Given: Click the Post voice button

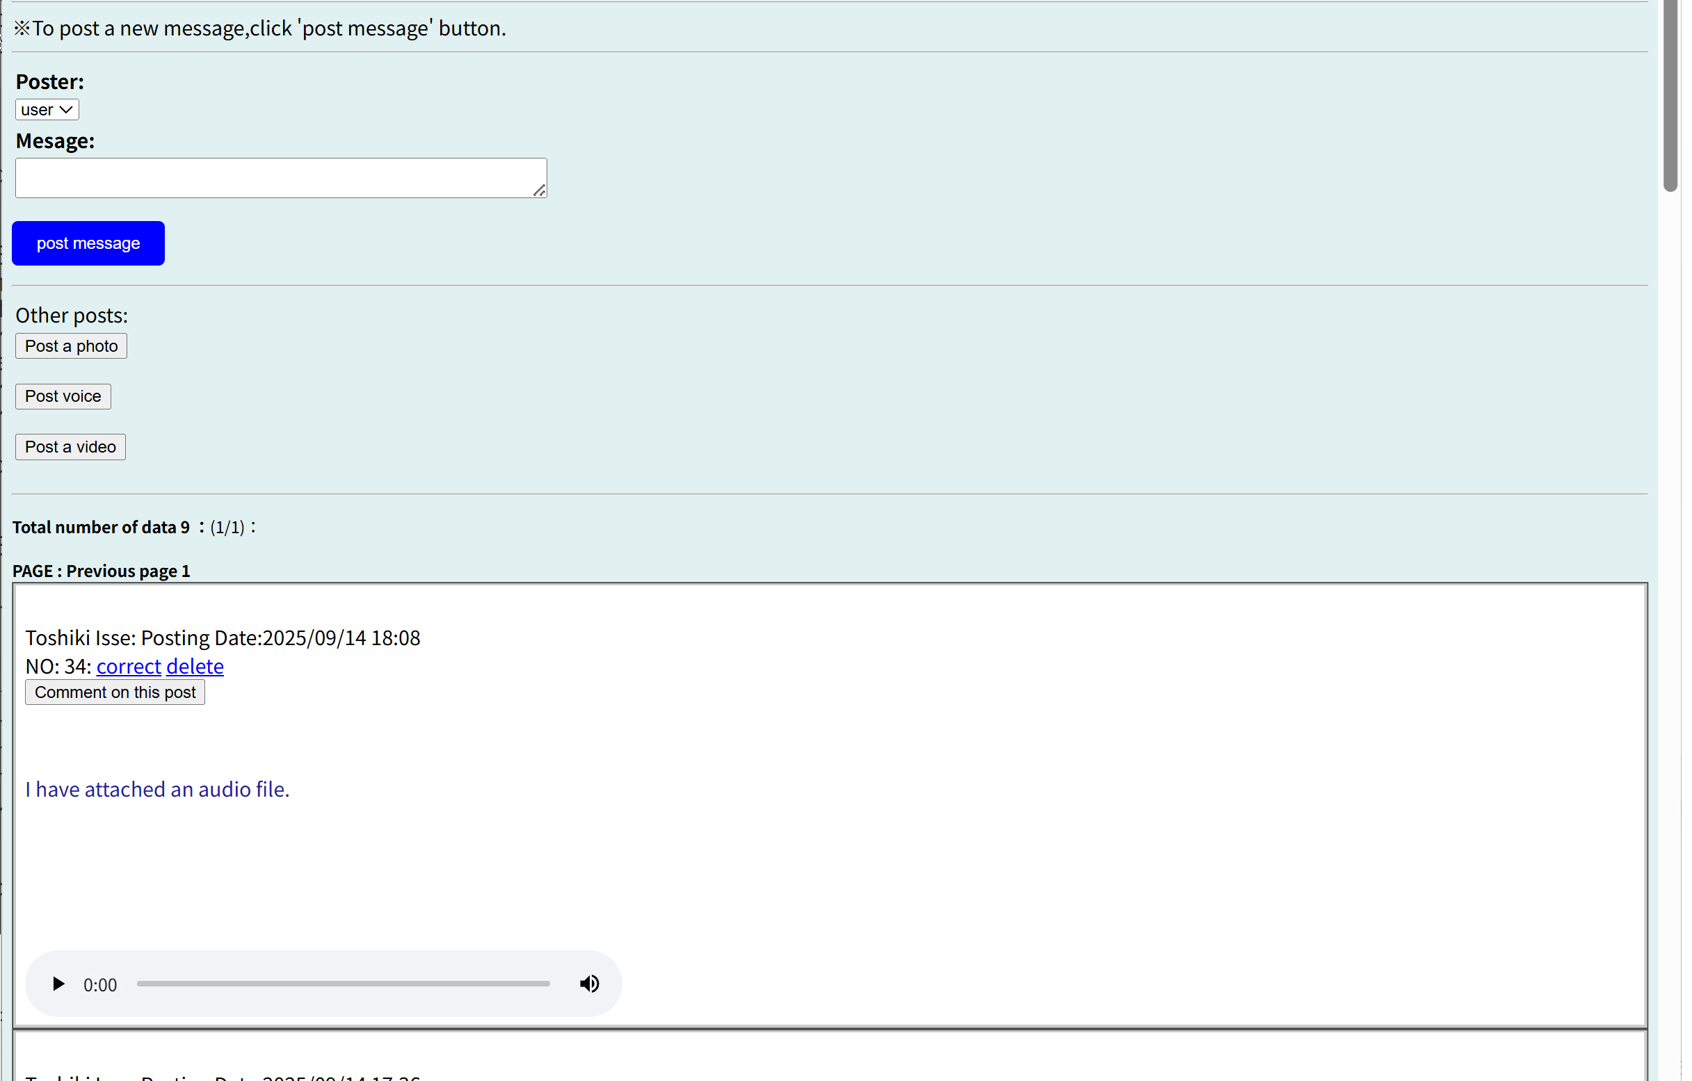Looking at the screenshot, I should pyautogui.click(x=63, y=396).
